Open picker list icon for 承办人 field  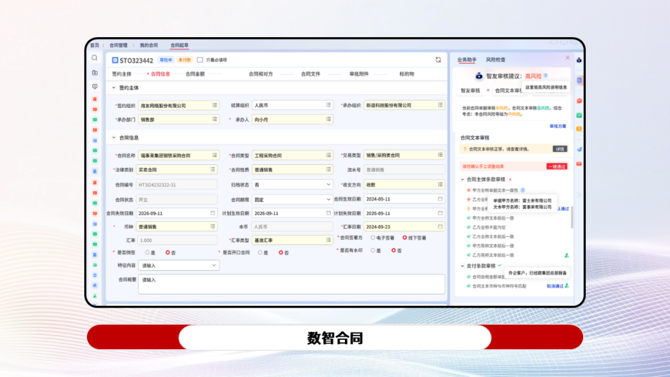(328, 120)
